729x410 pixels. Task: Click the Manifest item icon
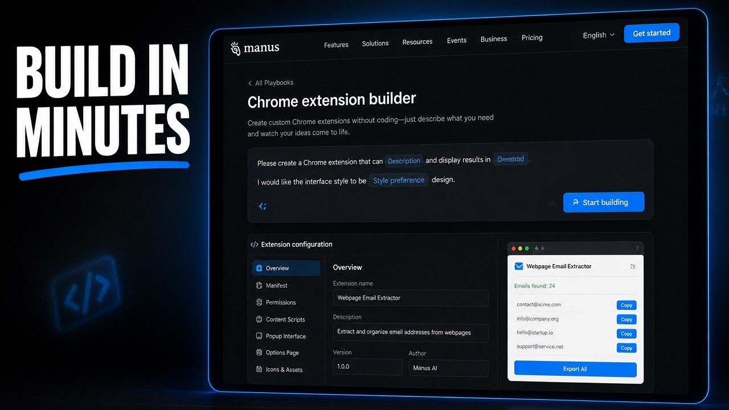(x=259, y=285)
